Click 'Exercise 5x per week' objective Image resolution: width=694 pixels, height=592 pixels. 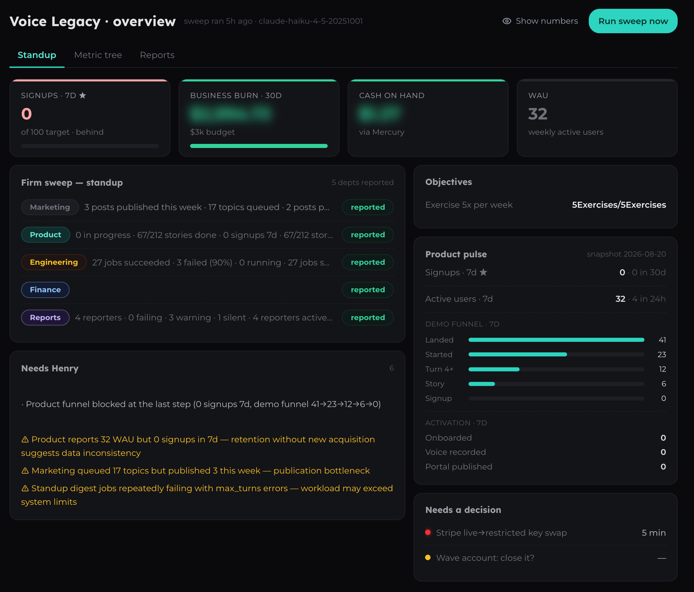coord(469,205)
